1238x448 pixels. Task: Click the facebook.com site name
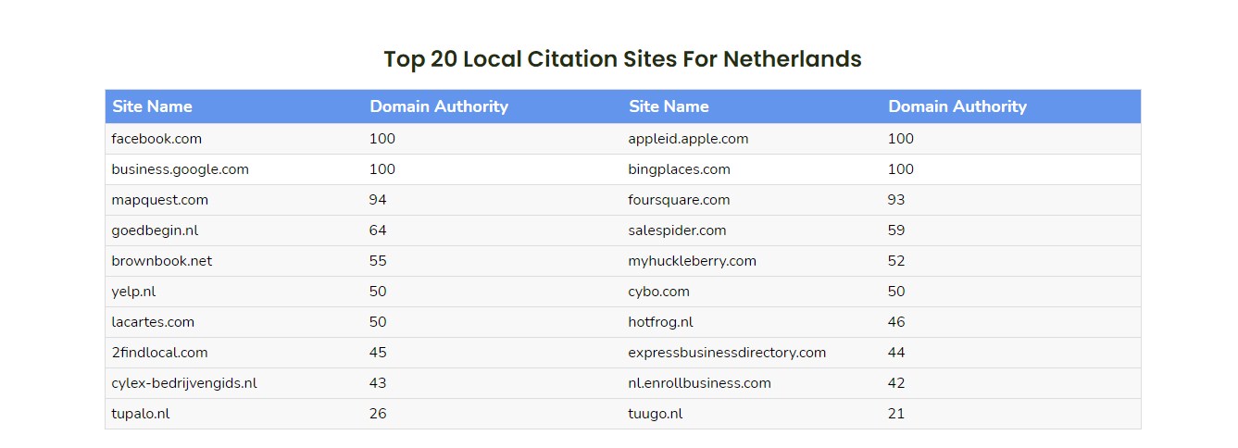[x=156, y=139]
